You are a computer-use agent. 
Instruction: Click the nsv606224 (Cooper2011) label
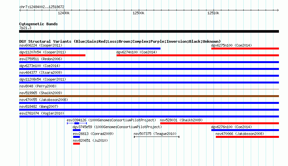point(41,45)
